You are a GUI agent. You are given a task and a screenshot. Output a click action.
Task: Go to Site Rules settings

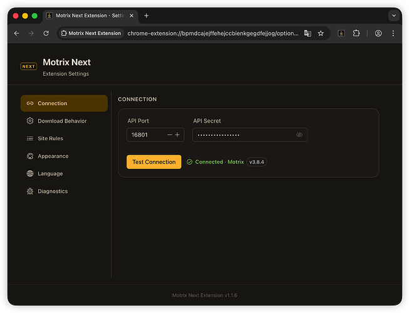pos(64,138)
